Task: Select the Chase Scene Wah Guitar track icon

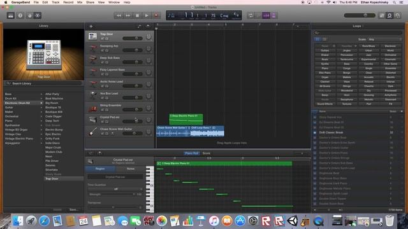Action: click(92, 132)
